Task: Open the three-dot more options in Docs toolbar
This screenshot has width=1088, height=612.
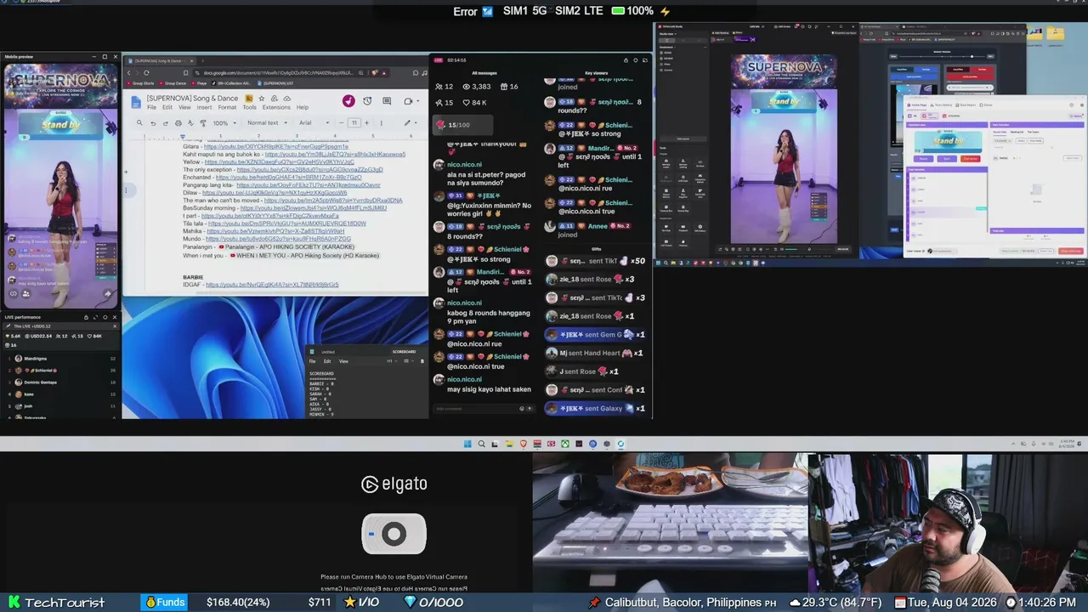Action: [x=380, y=123]
